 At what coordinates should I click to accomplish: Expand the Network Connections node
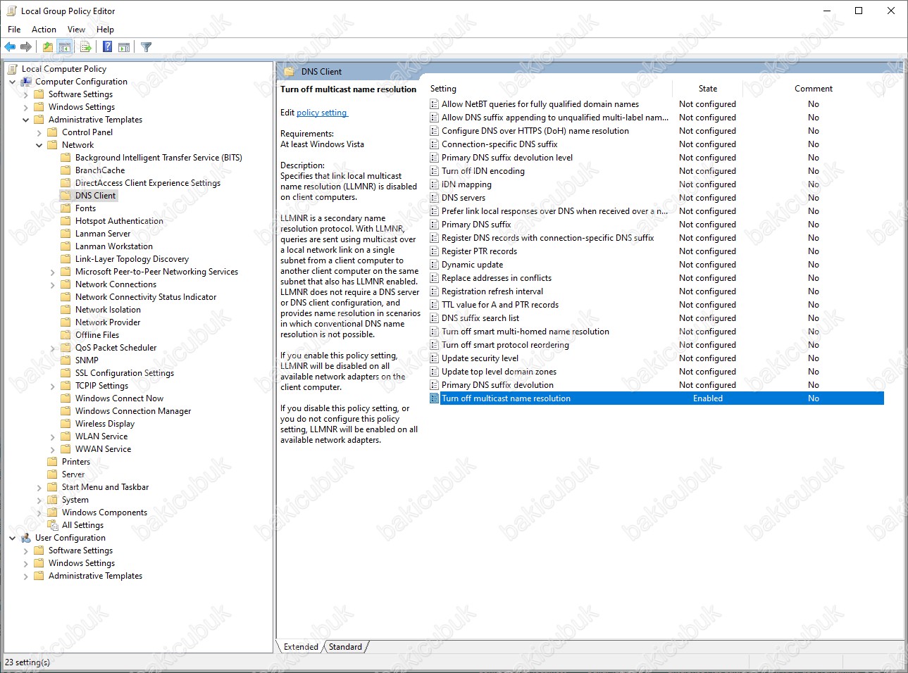tap(52, 284)
